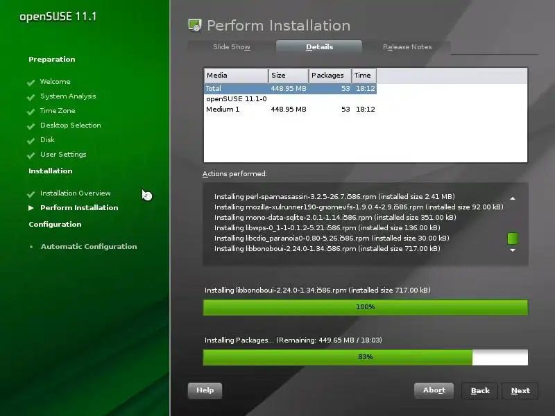Click the Disk step checkmark icon
The image size is (555, 416).
point(31,141)
